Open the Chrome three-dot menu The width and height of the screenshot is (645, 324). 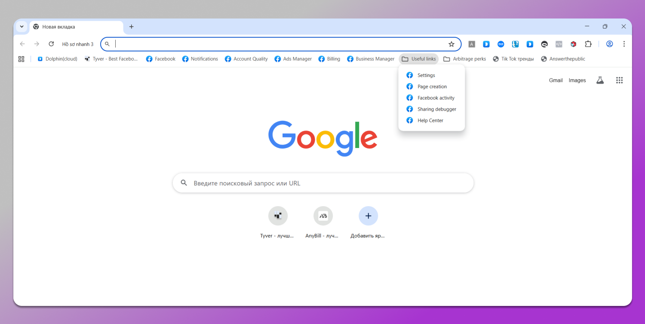pyautogui.click(x=624, y=44)
